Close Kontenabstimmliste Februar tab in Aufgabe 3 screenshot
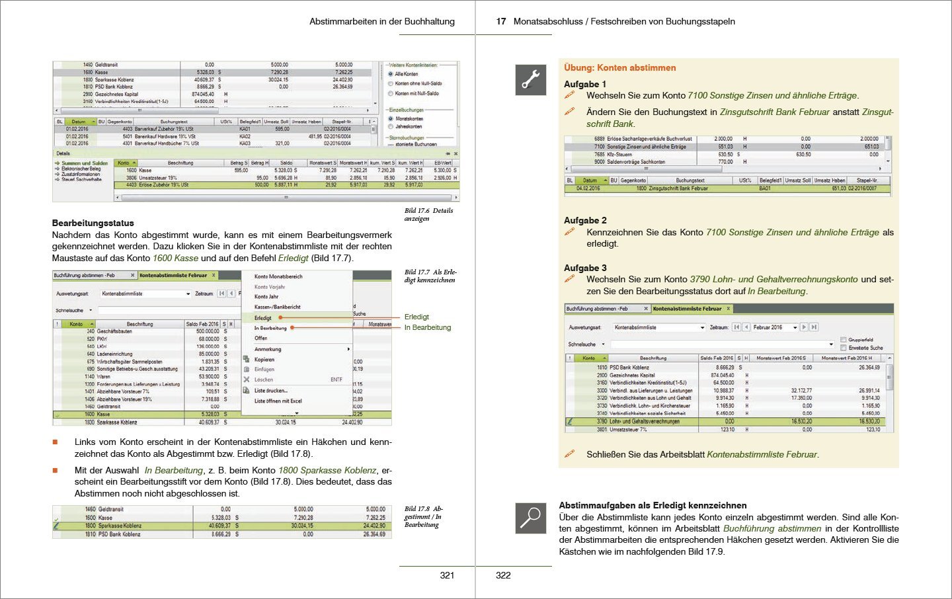 (x=729, y=309)
